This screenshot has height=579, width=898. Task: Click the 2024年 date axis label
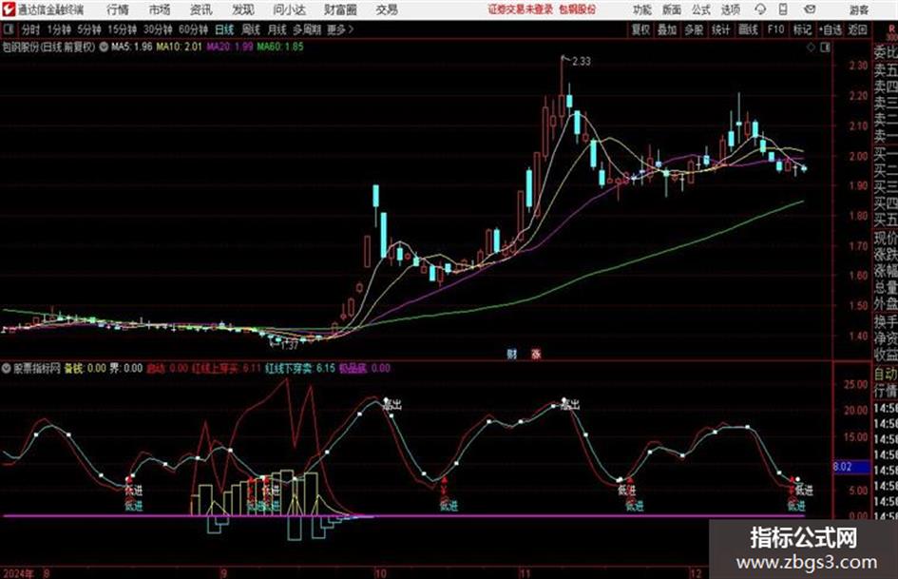(18, 573)
